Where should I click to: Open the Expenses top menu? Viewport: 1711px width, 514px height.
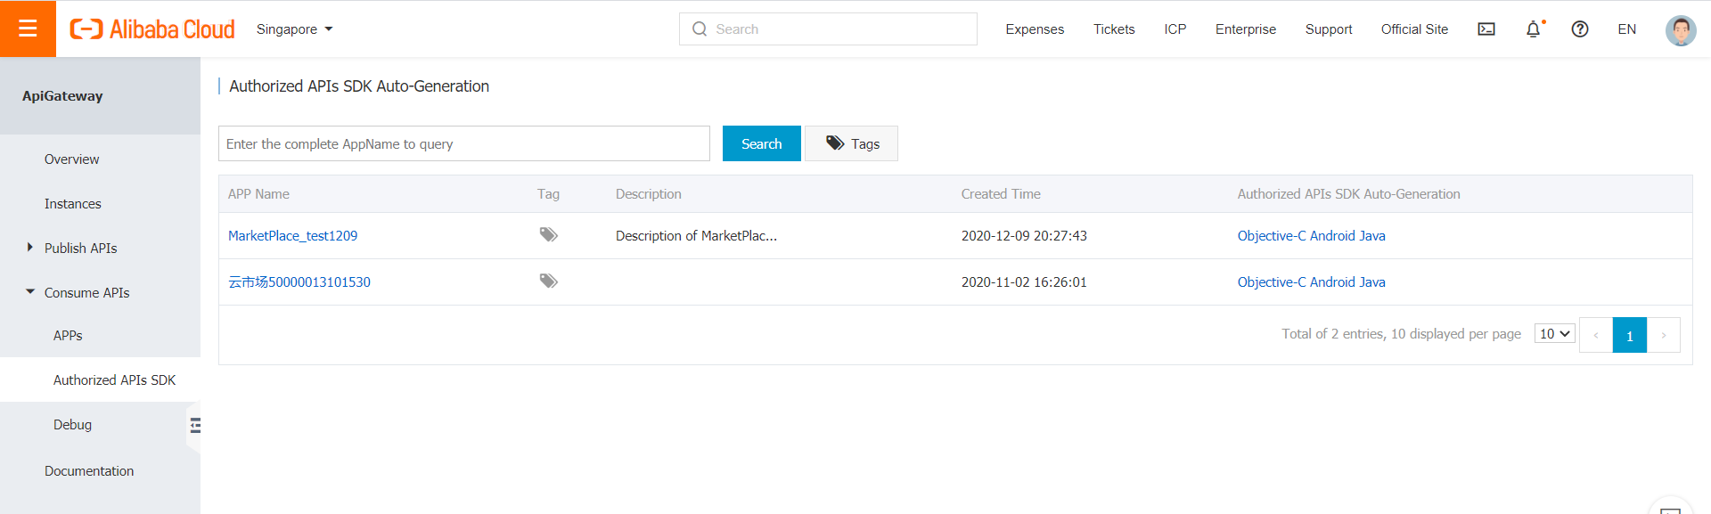pyautogui.click(x=1035, y=29)
